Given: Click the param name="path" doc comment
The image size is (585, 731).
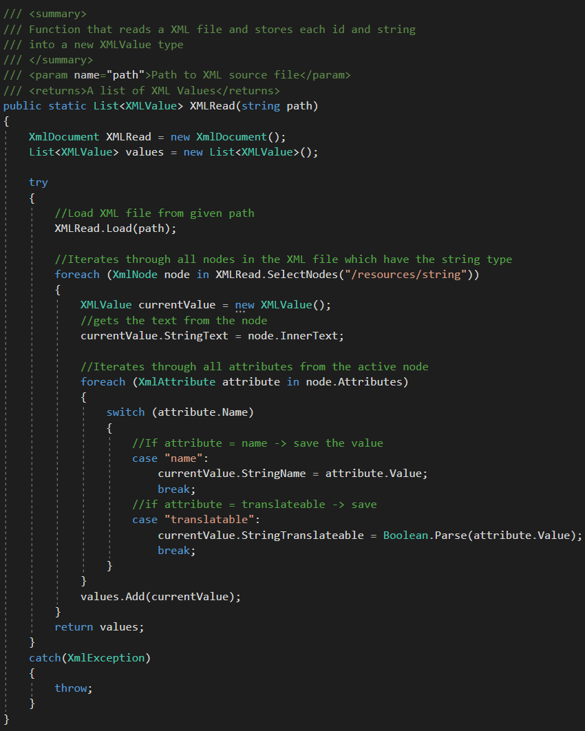Looking at the screenshot, I should [177, 75].
